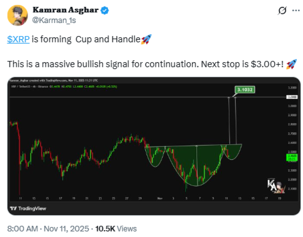This screenshot has height=237, width=303.
Task: Click the 3.0988 price level label
Action: click(291, 97)
